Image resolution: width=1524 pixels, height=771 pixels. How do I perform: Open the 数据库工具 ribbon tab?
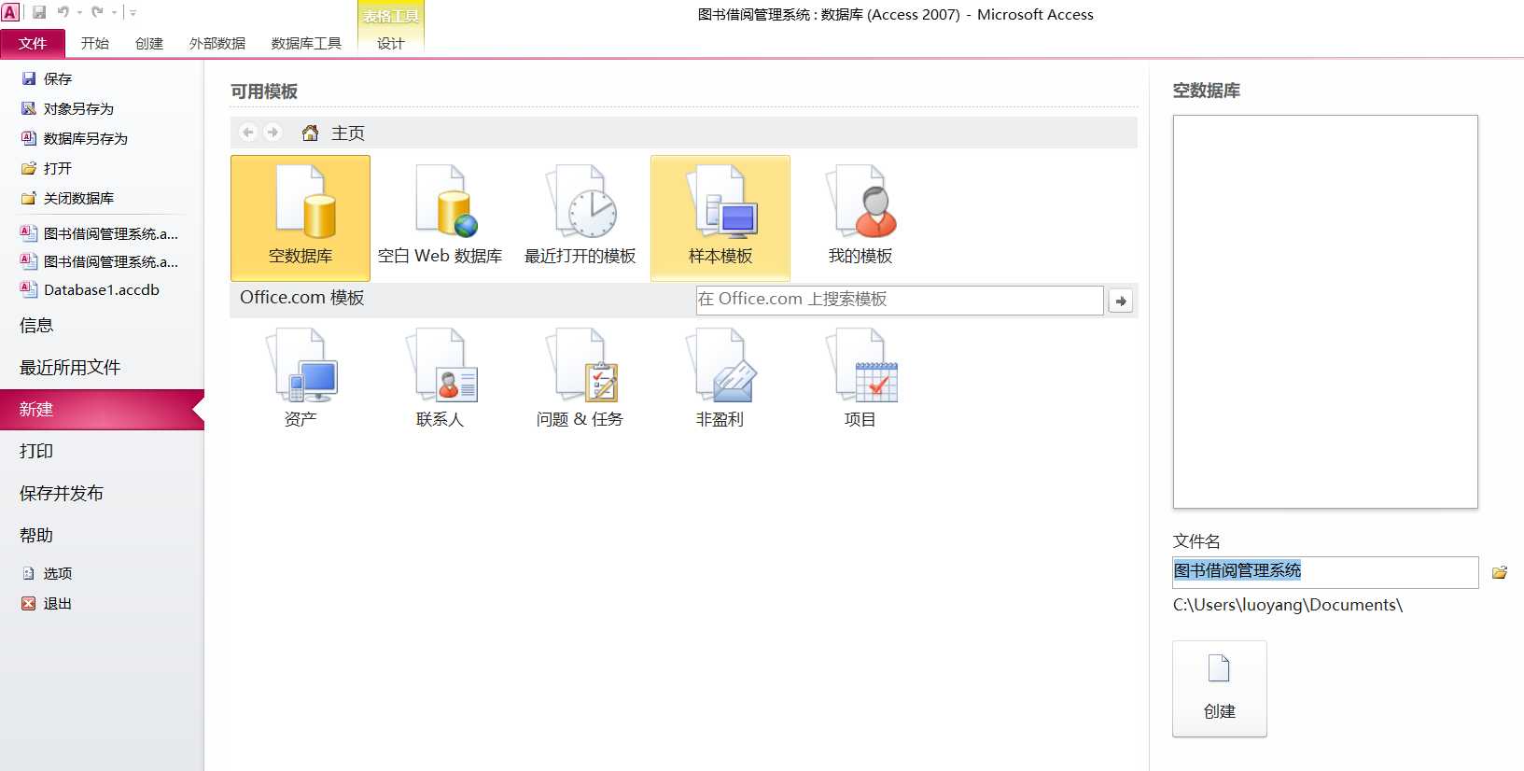306,43
